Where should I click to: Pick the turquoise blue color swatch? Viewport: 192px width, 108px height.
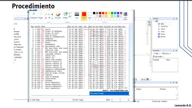tap(115, 13)
